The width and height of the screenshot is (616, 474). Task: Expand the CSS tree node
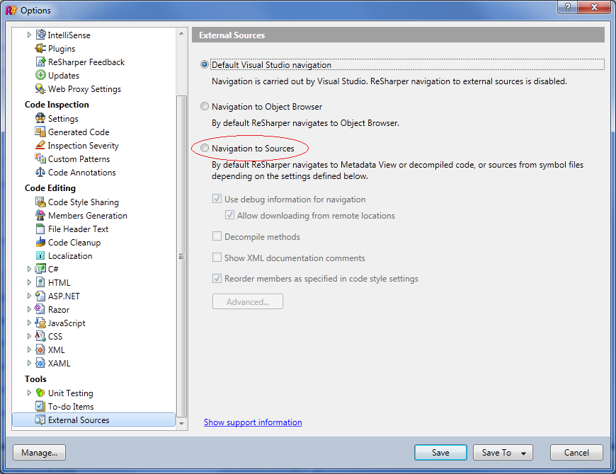point(29,336)
